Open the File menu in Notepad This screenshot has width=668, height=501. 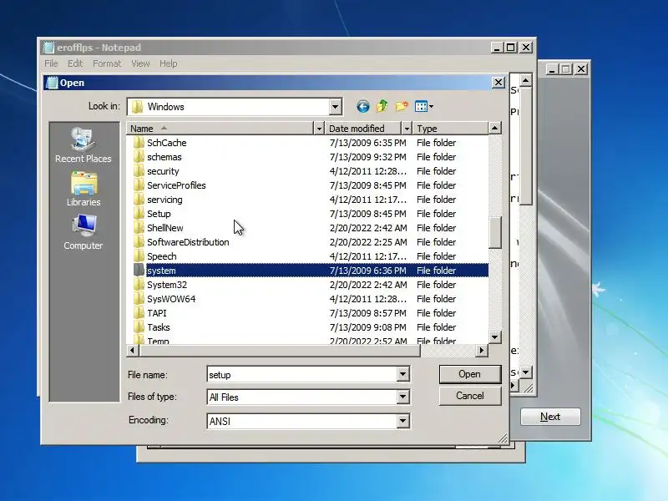tap(51, 63)
